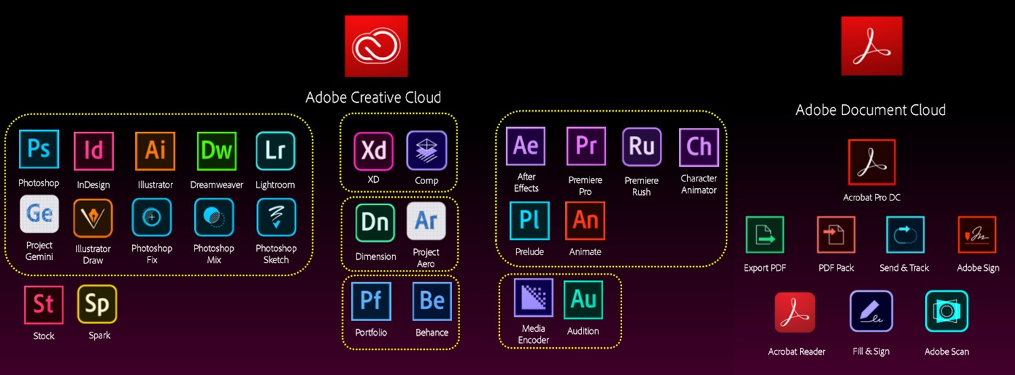This screenshot has width=1015, height=375.
Task: Click the "Adobe Scan" label text
Action: pyautogui.click(x=947, y=351)
